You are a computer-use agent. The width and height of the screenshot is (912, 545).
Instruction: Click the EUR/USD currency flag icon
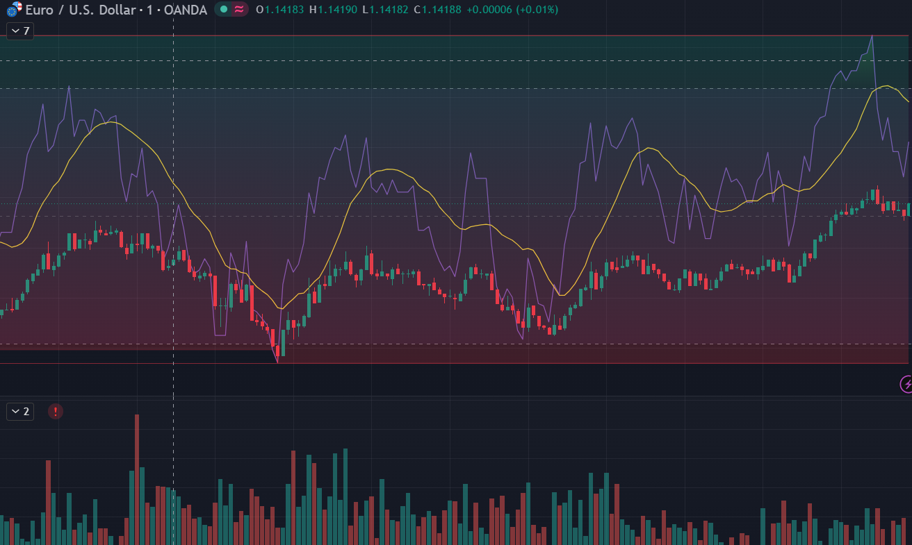[x=14, y=10]
